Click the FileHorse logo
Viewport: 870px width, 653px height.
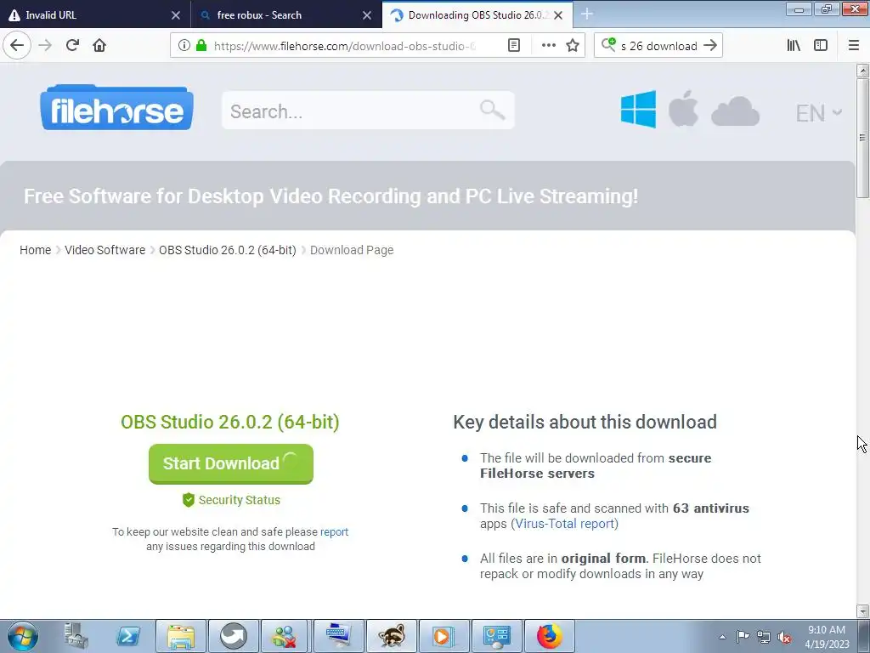tap(116, 108)
